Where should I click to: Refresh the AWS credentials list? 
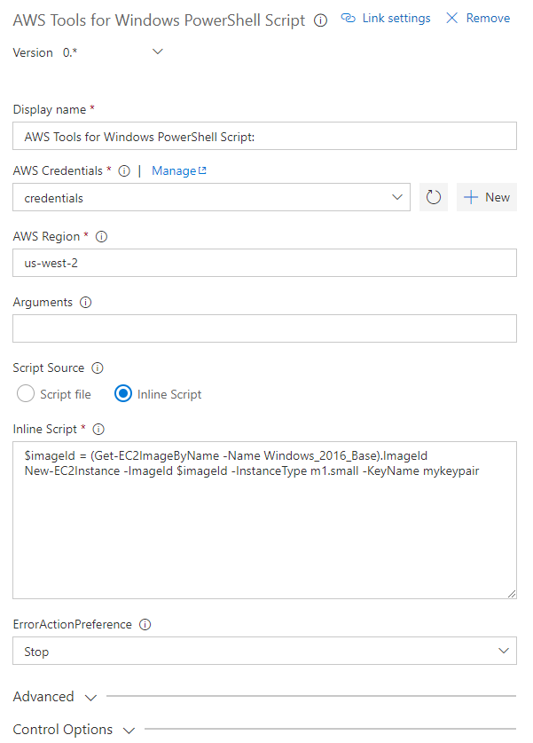[433, 197]
